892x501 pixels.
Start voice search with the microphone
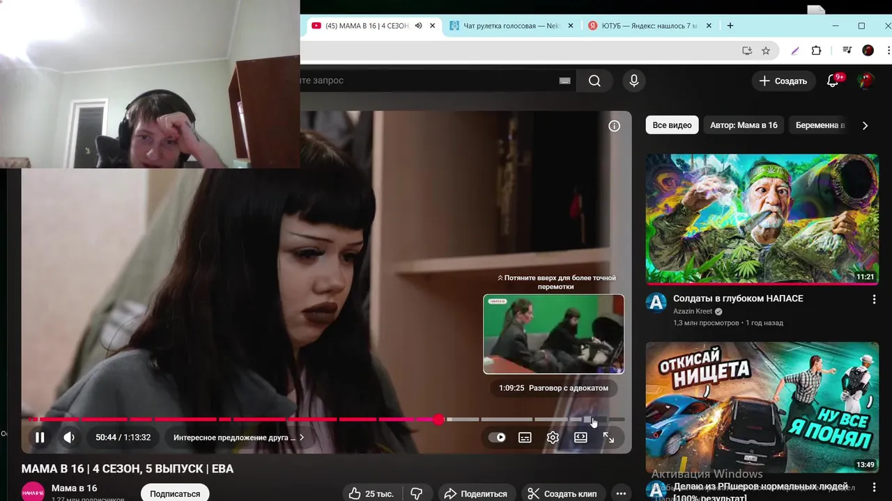633,81
